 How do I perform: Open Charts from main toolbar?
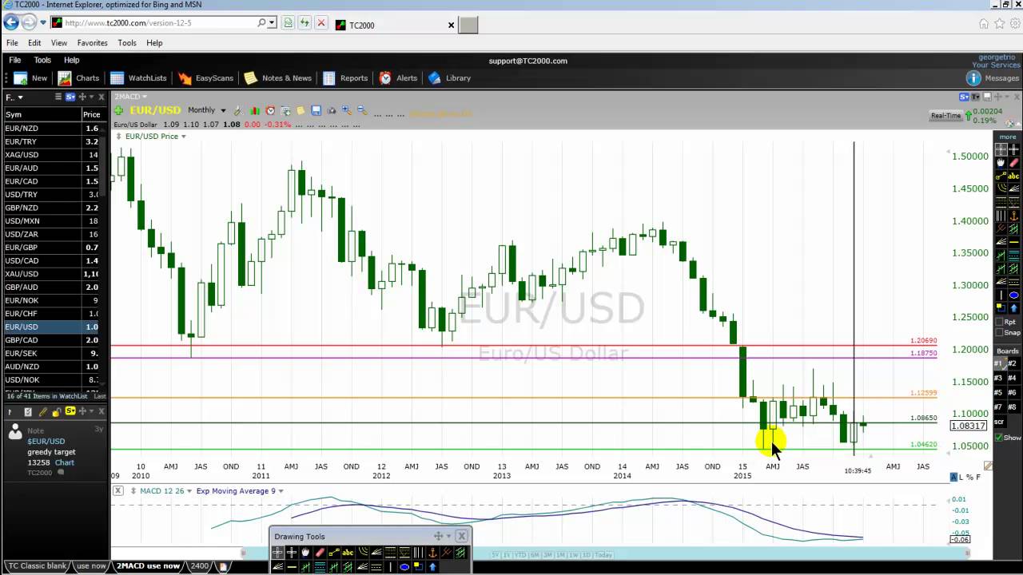[x=78, y=78]
